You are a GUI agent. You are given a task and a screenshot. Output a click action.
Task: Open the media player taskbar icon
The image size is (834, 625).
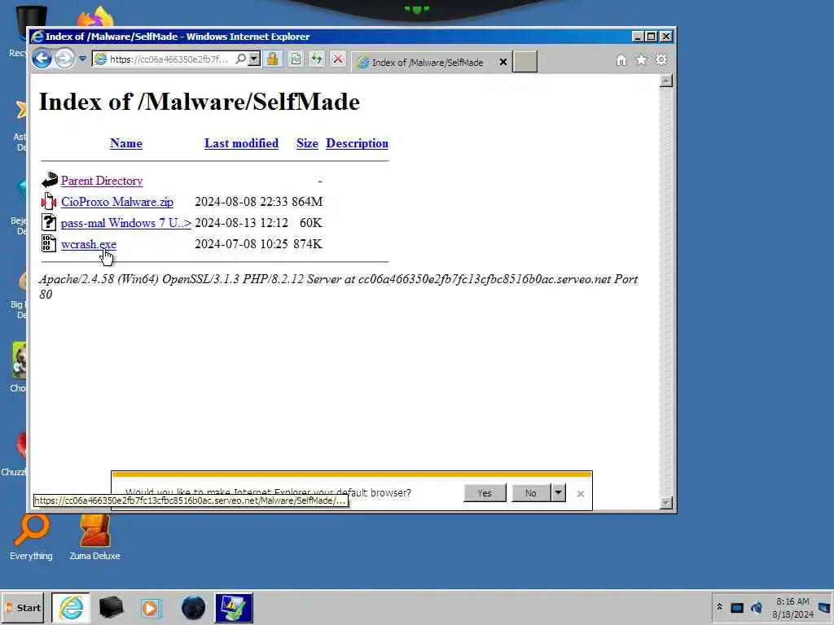pyautogui.click(x=151, y=608)
